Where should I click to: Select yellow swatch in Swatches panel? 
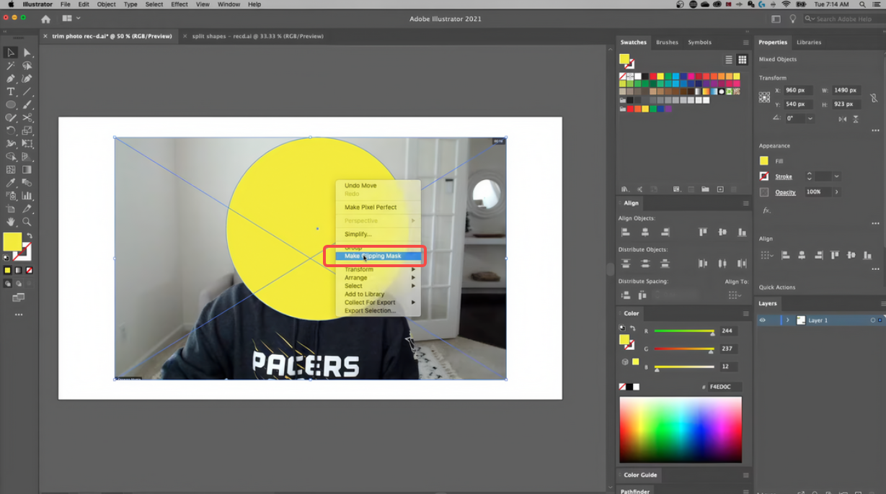(x=660, y=76)
